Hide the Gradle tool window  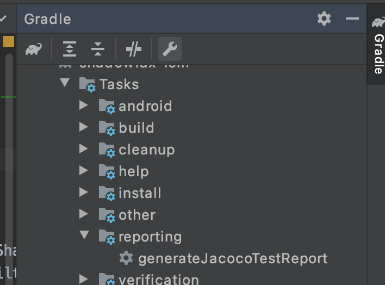point(352,18)
